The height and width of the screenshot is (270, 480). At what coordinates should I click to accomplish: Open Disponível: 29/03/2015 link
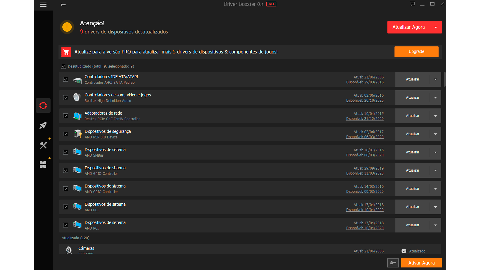(x=365, y=82)
